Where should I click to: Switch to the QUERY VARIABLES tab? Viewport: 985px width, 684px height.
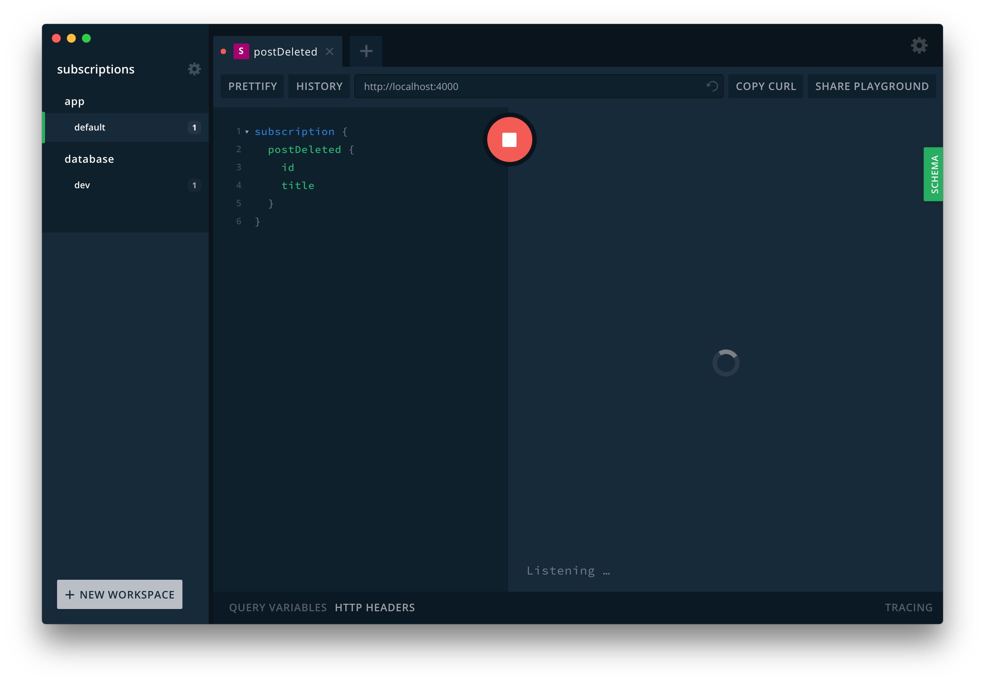click(x=277, y=607)
